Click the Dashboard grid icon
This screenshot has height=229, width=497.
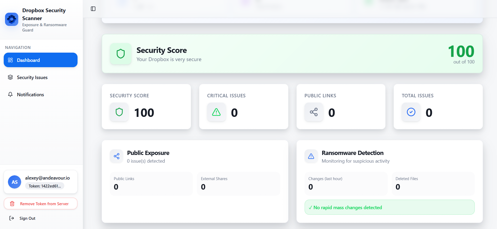(x=10, y=60)
